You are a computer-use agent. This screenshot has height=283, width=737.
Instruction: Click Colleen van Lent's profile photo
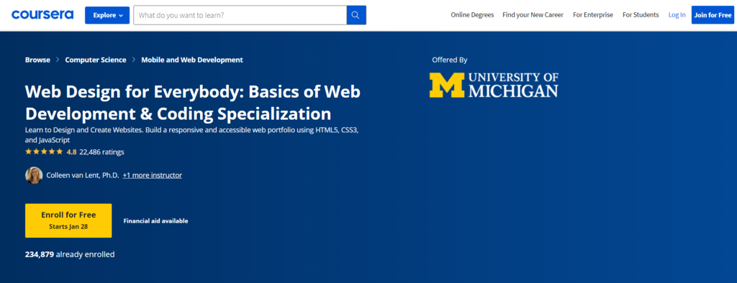(34, 175)
